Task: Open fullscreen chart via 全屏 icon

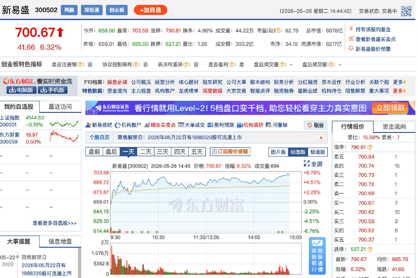Action: click(307, 163)
